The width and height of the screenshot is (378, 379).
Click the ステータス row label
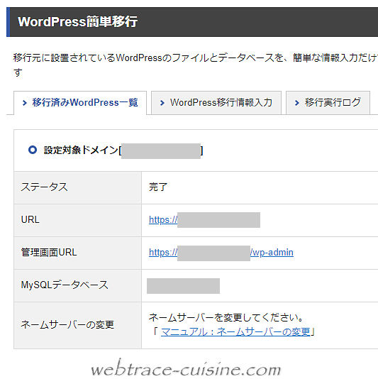tap(44, 187)
